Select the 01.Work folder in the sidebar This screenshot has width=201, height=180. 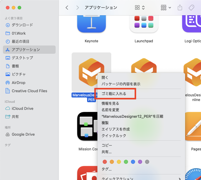29,33
